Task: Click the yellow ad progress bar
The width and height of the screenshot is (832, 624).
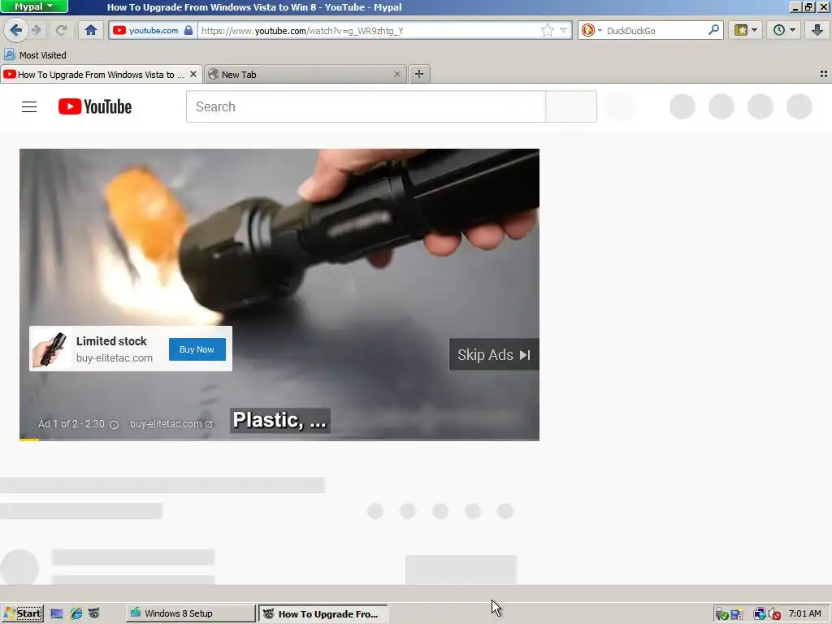Action: pyautogui.click(x=29, y=440)
